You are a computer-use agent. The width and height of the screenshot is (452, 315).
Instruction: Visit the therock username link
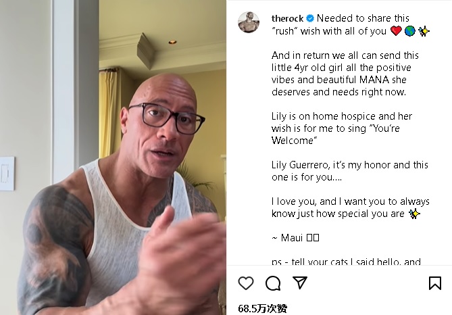[x=287, y=18]
